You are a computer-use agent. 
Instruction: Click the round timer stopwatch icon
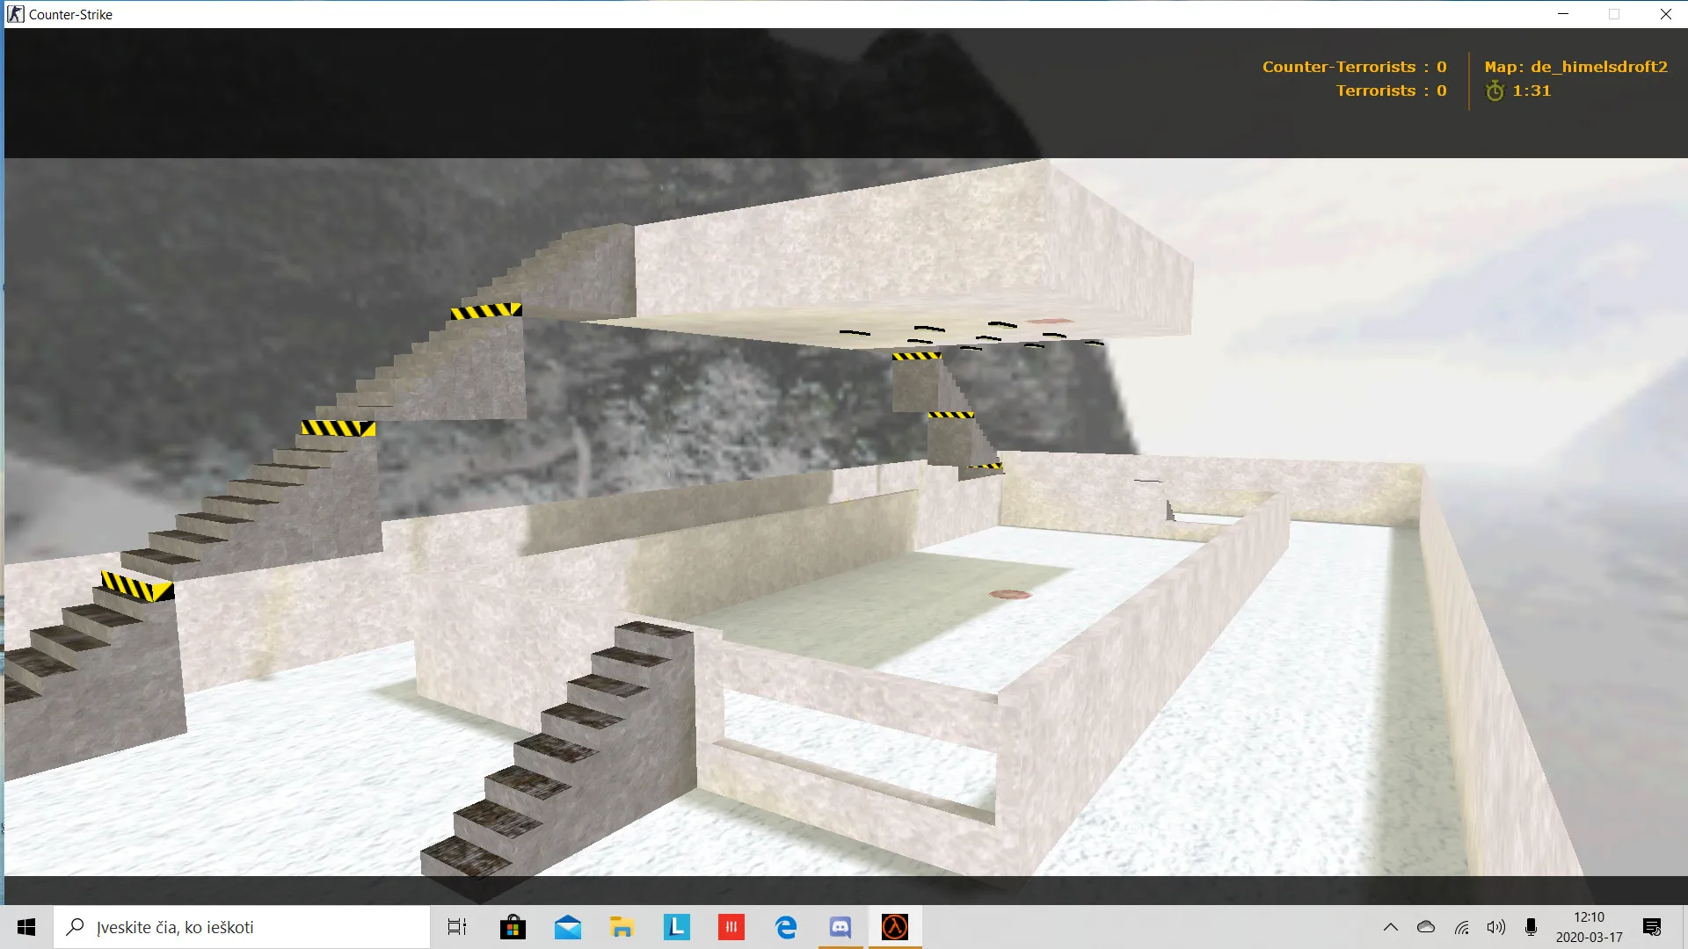pos(1495,91)
